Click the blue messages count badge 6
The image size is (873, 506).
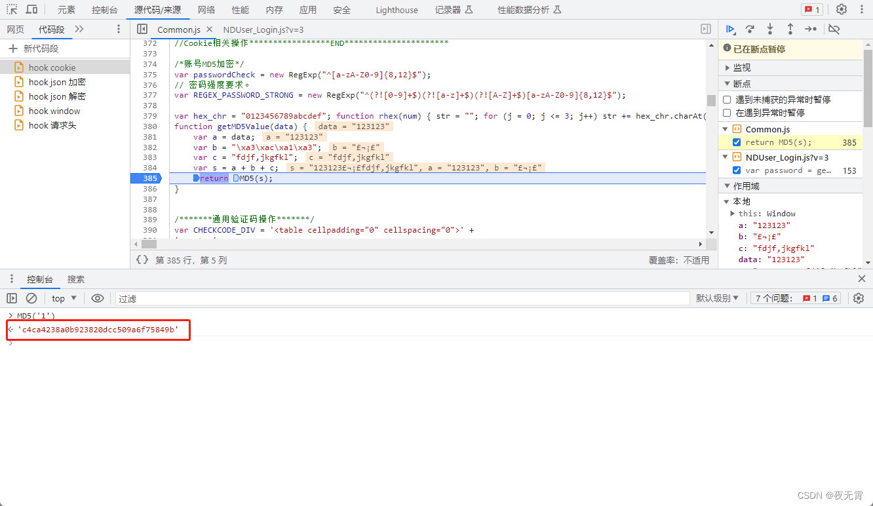click(830, 298)
